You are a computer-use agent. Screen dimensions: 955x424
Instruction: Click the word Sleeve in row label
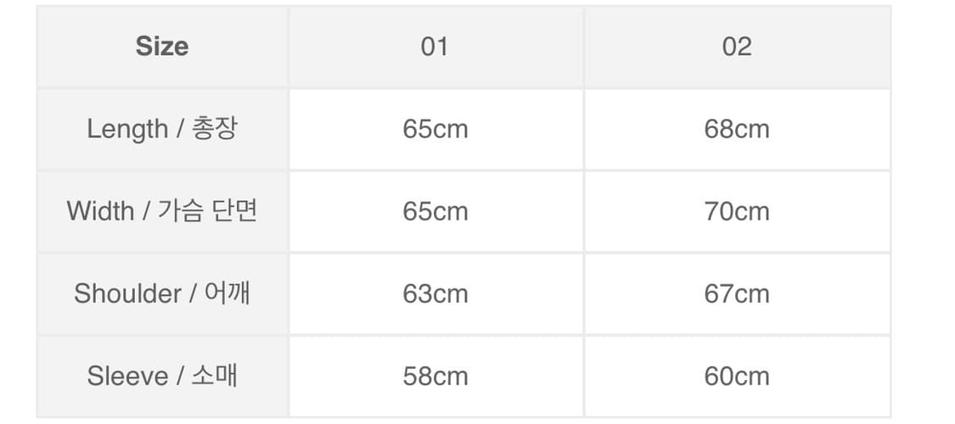click(x=127, y=376)
